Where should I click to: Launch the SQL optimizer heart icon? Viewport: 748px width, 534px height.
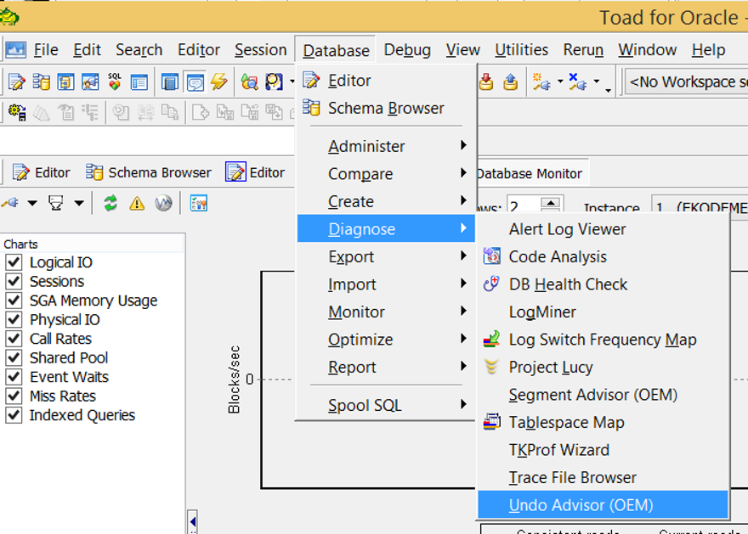click(115, 82)
